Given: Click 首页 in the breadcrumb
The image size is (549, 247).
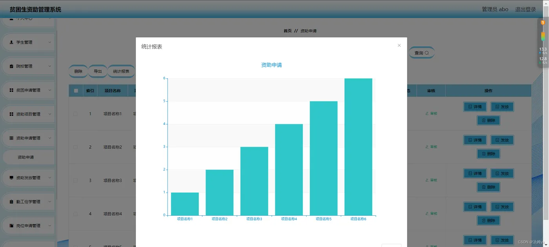Looking at the screenshot, I should [x=288, y=31].
